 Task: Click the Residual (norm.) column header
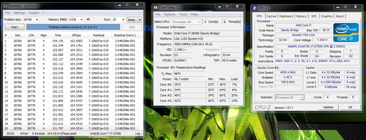point(125,35)
